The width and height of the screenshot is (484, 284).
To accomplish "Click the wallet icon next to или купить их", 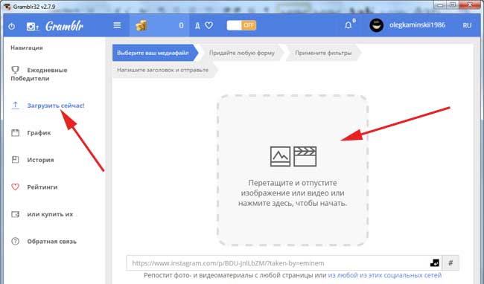I will [x=15, y=214].
